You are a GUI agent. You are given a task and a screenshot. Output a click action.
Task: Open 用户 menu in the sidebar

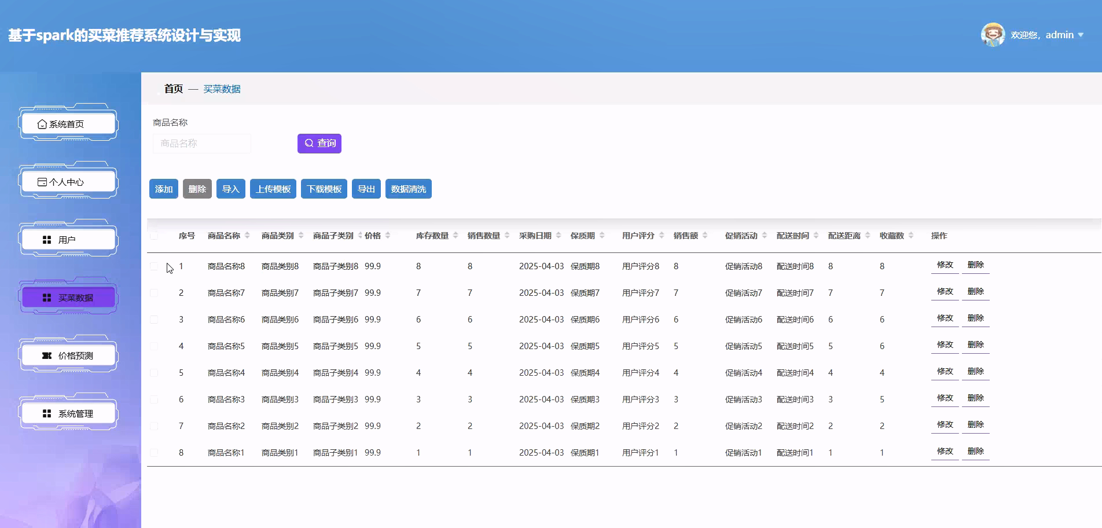[68, 240]
